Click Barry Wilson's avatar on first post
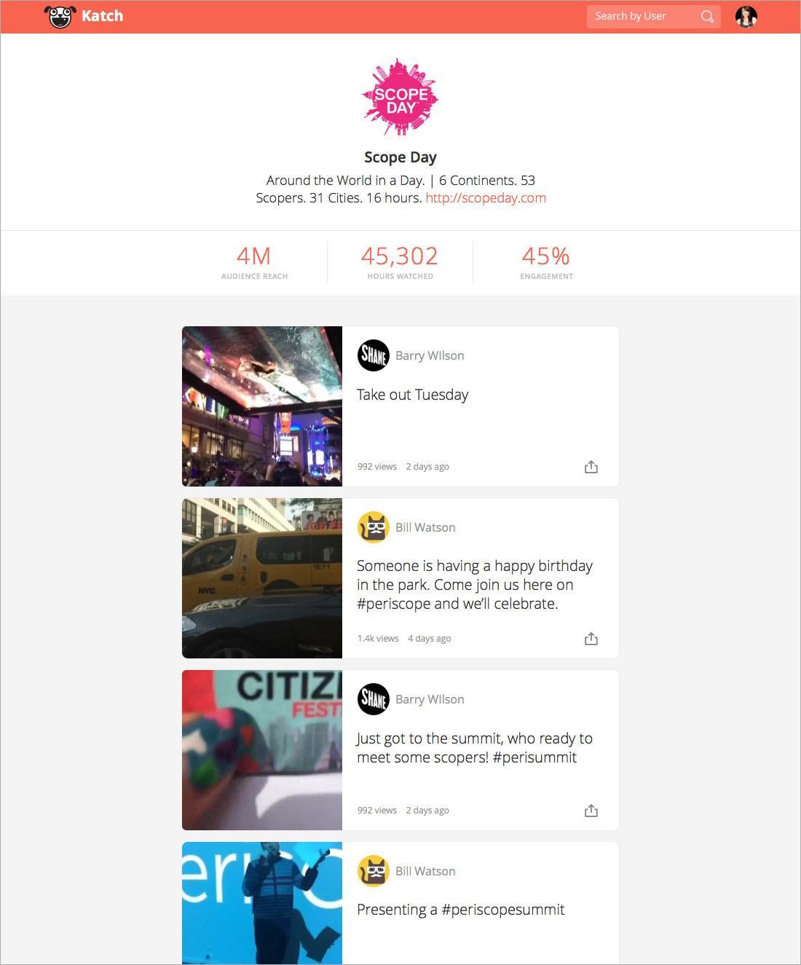Viewport: 801px width, 965px height. tap(374, 355)
